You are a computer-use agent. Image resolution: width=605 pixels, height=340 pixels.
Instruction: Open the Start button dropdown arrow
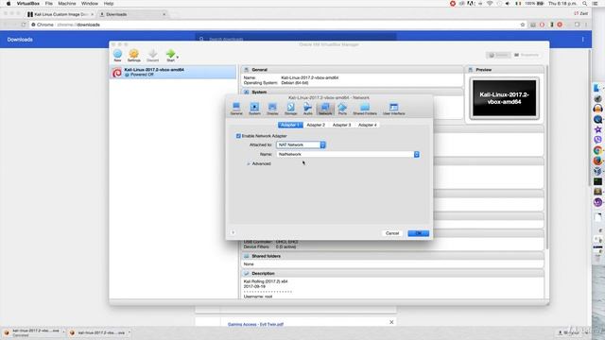178,57
